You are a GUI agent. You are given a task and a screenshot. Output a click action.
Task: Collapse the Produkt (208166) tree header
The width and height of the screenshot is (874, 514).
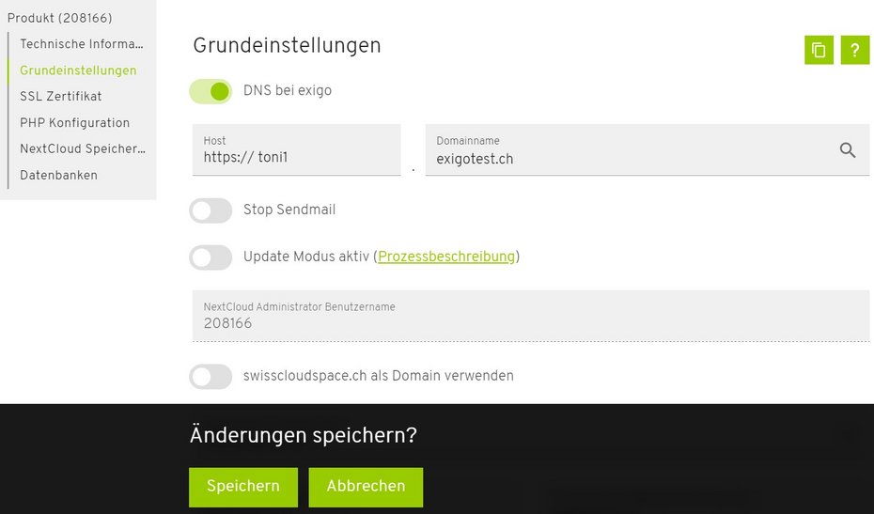(x=59, y=18)
